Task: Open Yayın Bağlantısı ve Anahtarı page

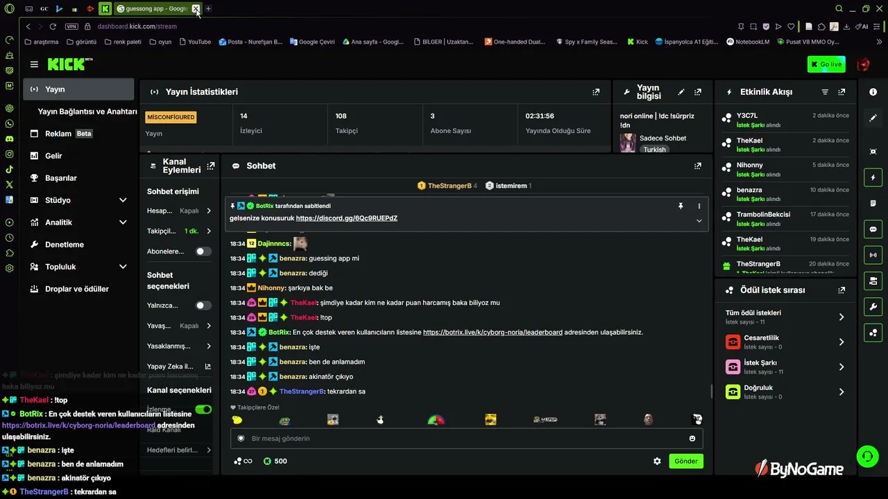Action: (87, 112)
